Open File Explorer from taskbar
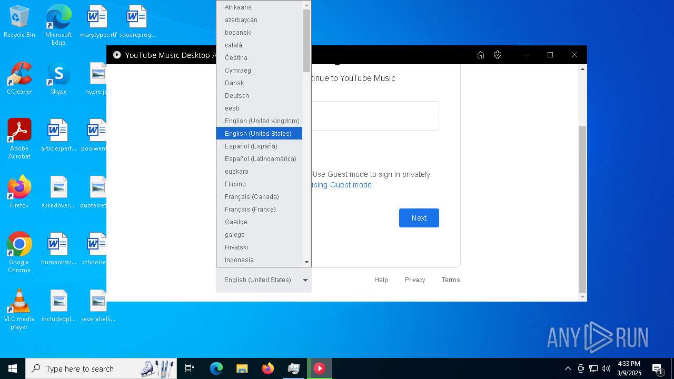This screenshot has height=379, width=674. [x=242, y=368]
